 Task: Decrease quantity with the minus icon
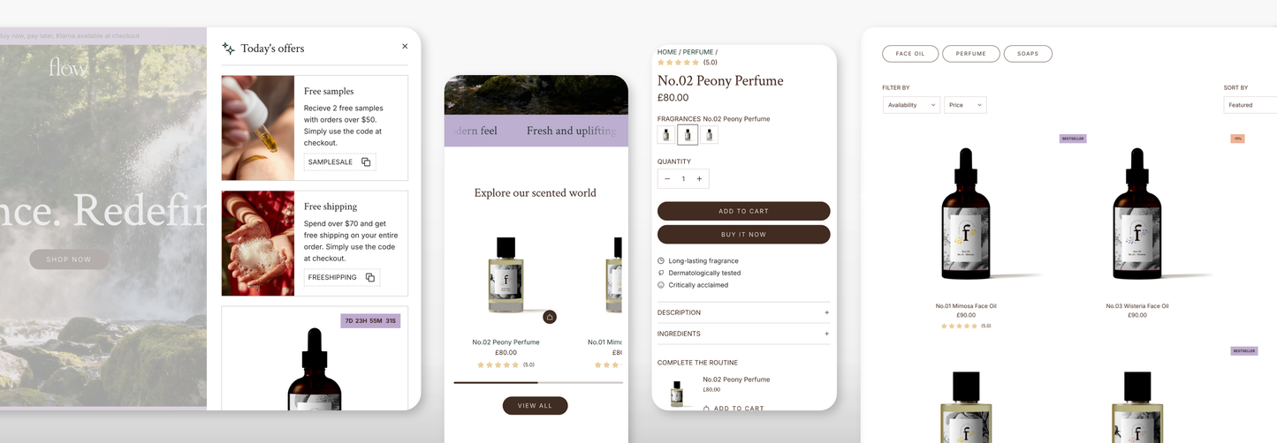click(667, 179)
